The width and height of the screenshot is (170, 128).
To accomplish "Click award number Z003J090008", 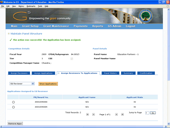I will point(41,102).
